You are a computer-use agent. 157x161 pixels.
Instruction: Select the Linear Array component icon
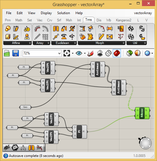pos(37,37)
